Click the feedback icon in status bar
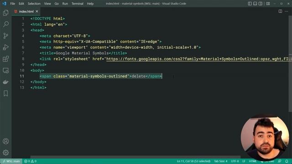Image resolution: width=292 pixels, height=164 pixels. [280, 161]
